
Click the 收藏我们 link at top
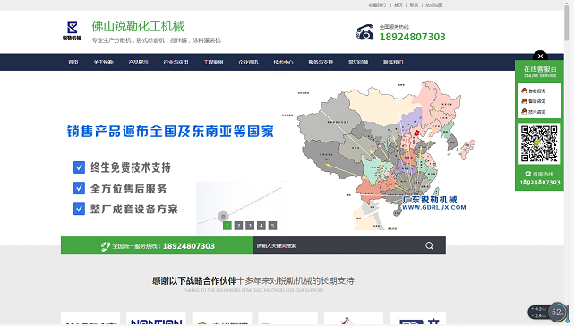[x=377, y=4]
